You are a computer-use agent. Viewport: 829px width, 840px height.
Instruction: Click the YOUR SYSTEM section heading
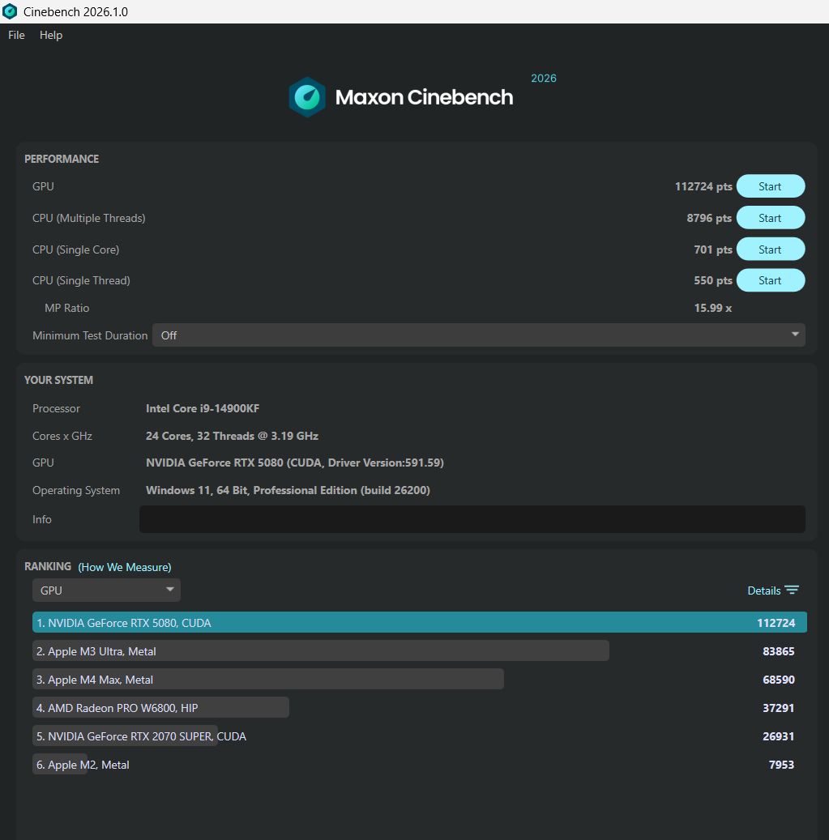58,380
